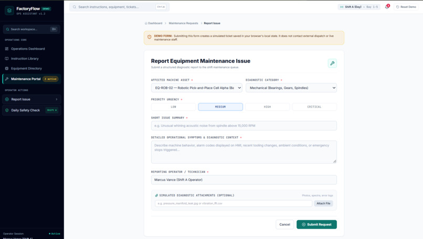Select Medium priority urgency
The image size is (423, 239).
[x=220, y=107]
